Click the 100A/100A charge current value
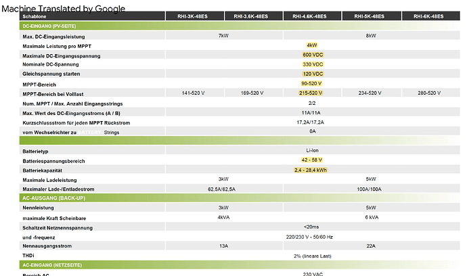Viewport: 467px width, 276px height. tap(369, 189)
